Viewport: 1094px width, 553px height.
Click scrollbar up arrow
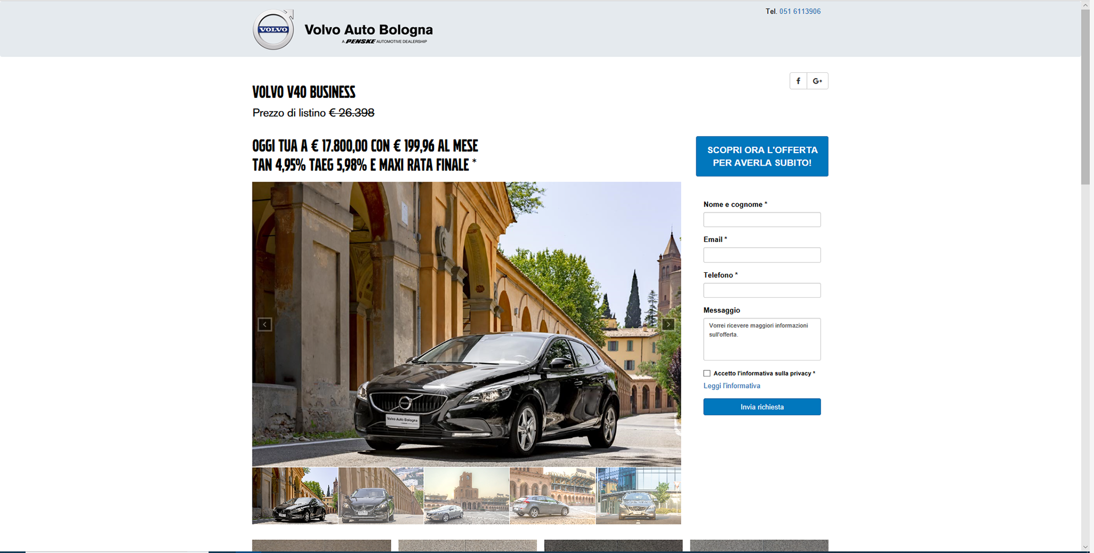coord(1085,5)
